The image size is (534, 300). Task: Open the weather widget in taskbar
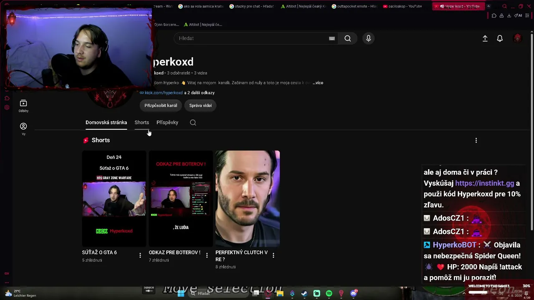coord(20,293)
